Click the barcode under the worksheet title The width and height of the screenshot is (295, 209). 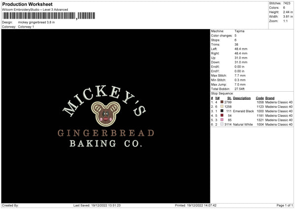[49, 16]
